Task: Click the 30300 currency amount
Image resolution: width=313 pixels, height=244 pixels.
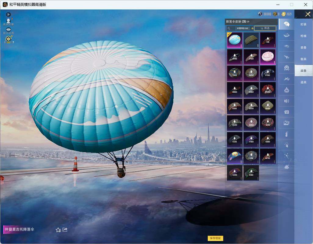Action: [267, 14]
